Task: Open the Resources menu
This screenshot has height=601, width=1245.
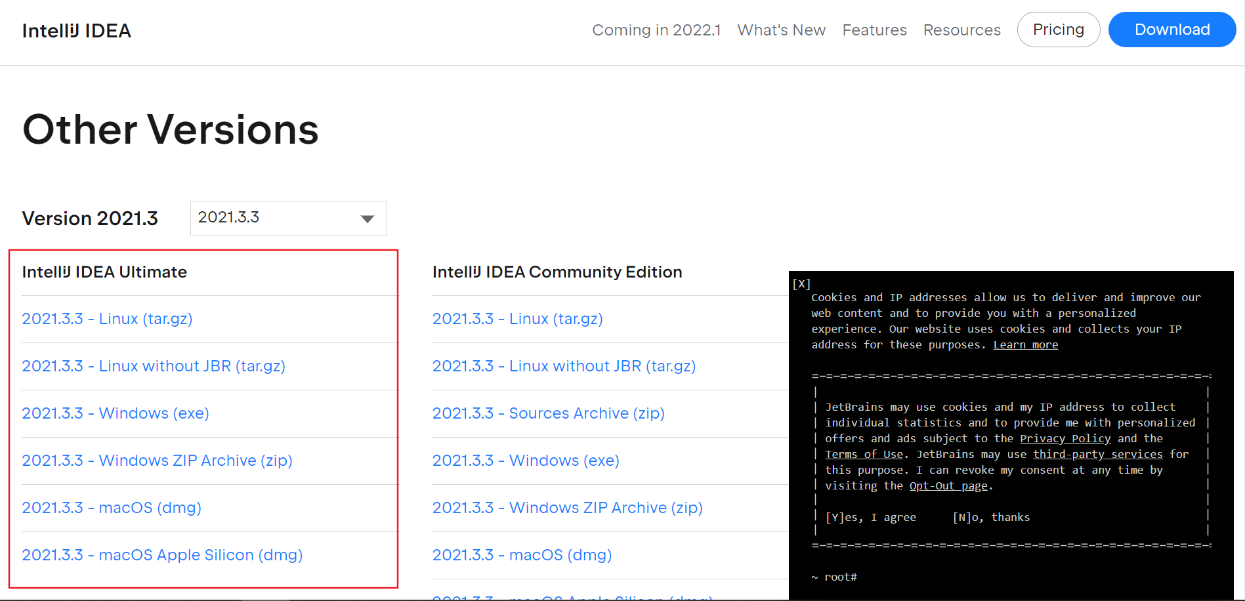Action: click(x=962, y=30)
